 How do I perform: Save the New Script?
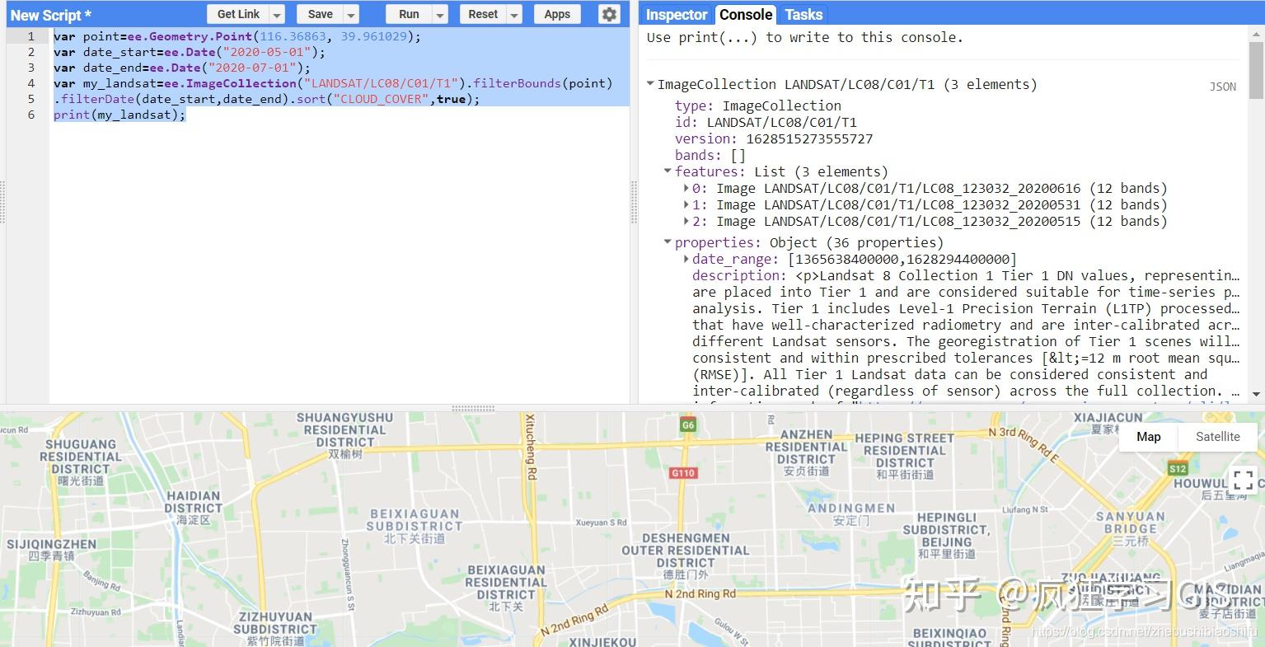[x=321, y=13]
